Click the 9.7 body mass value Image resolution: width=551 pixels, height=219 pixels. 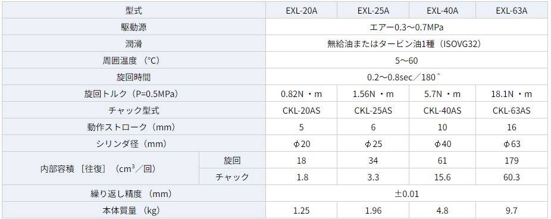[512, 211]
